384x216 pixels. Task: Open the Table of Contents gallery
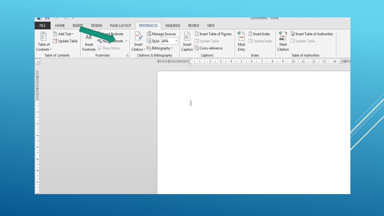pyautogui.click(x=44, y=41)
